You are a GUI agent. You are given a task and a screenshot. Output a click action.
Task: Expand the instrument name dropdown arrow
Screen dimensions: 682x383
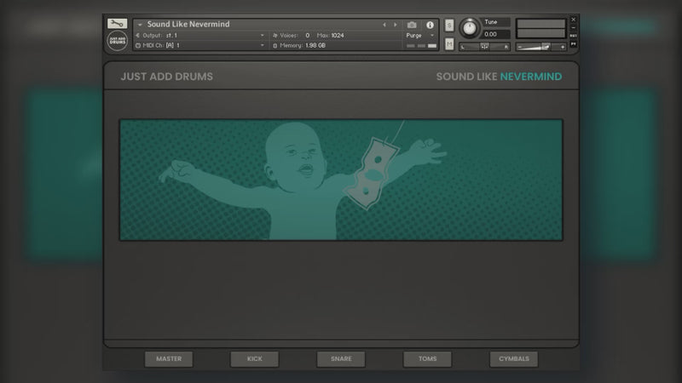pyautogui.click(x=140, y=25)
